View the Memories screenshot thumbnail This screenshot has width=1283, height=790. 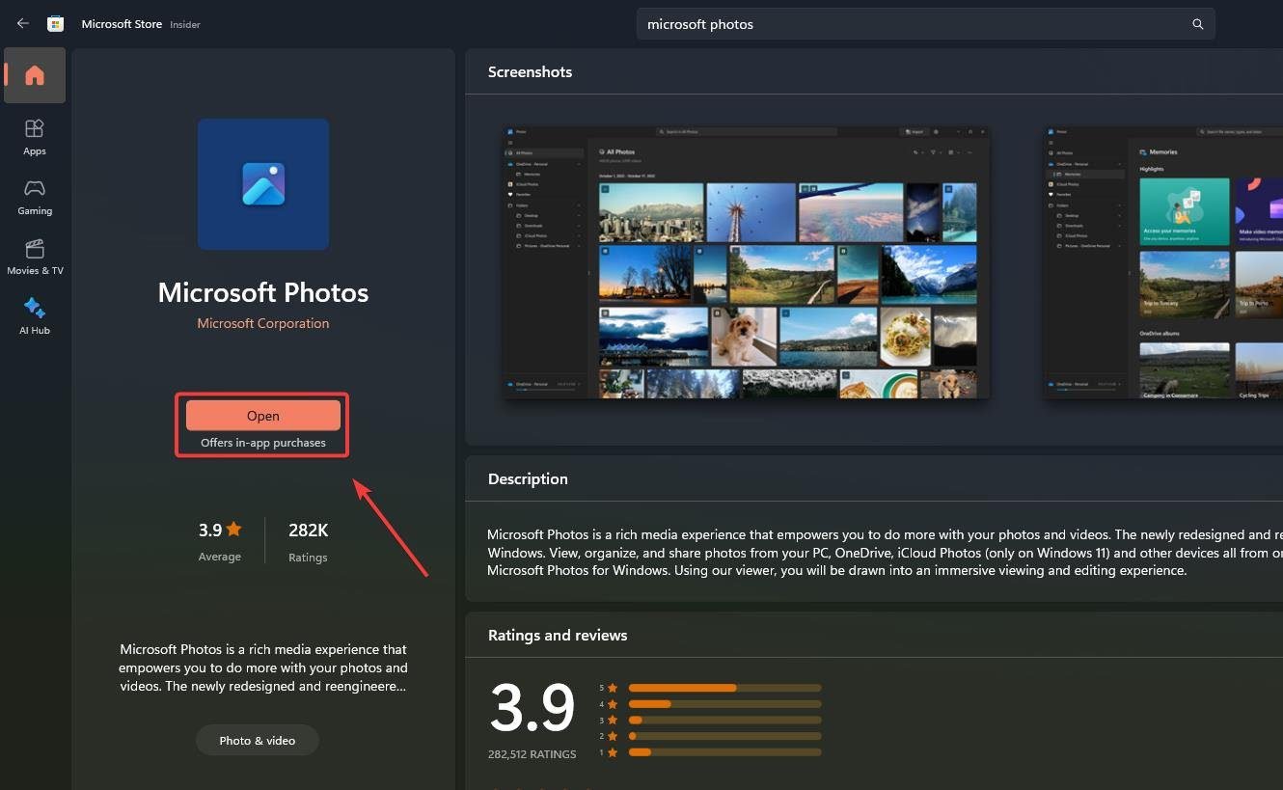(1163, 261)
